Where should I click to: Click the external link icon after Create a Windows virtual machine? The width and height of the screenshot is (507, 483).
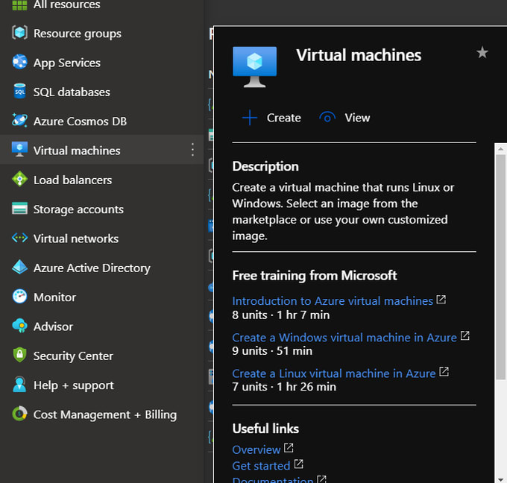(x=465, y=335)
